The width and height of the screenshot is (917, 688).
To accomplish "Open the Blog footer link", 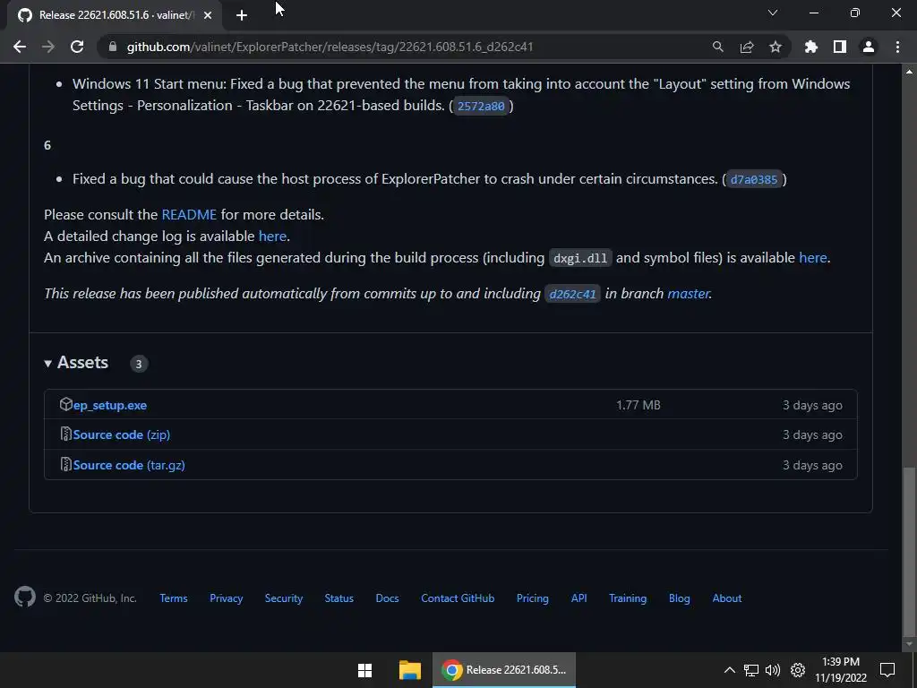I will 680,598.
